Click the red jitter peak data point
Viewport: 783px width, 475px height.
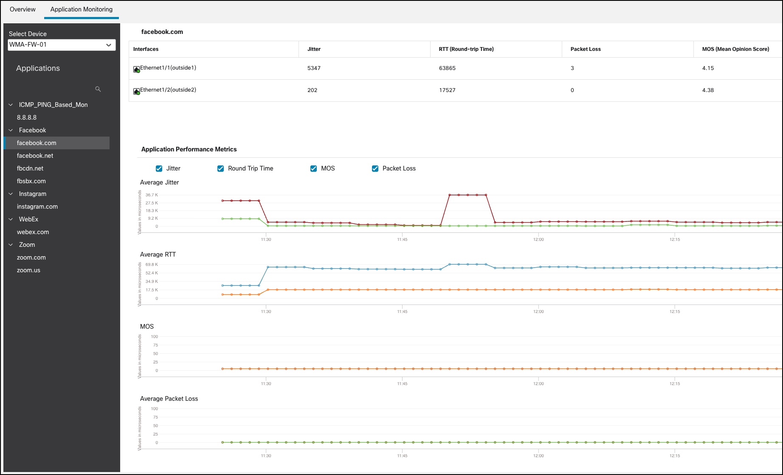[468, 195]
